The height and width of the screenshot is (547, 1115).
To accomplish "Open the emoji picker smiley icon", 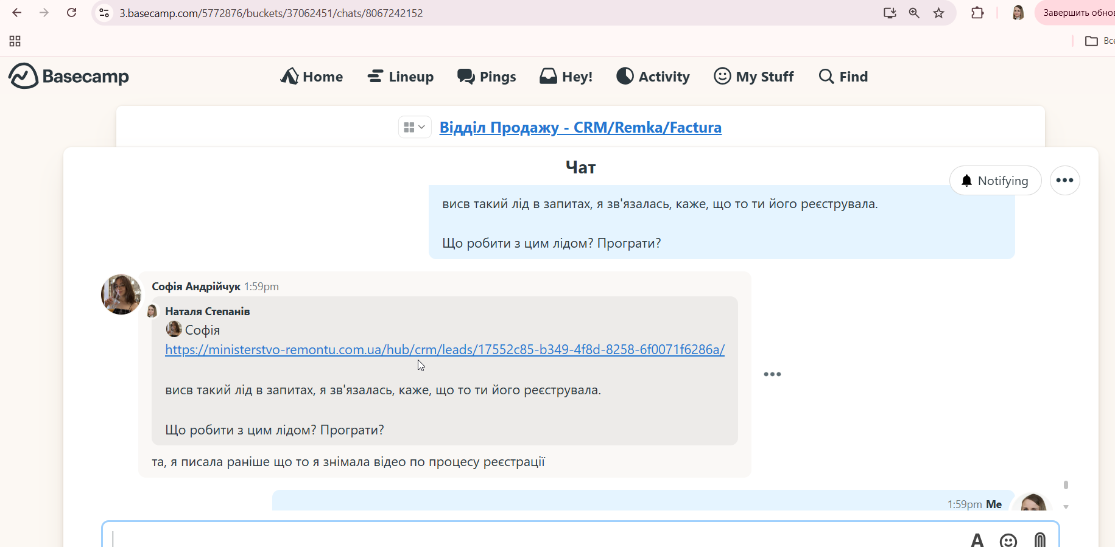I will [1008, 540].
